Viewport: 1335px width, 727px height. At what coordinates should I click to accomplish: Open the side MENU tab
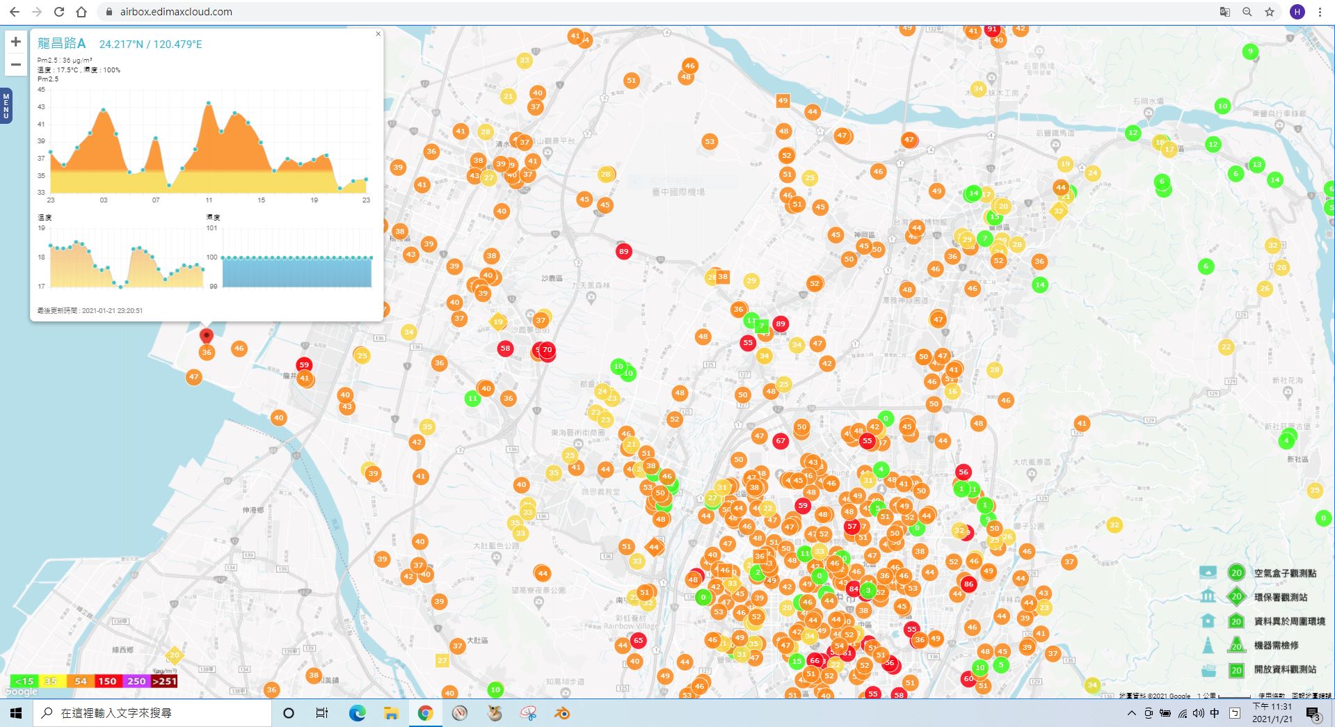pyautogui.click(x=6, y=106)
